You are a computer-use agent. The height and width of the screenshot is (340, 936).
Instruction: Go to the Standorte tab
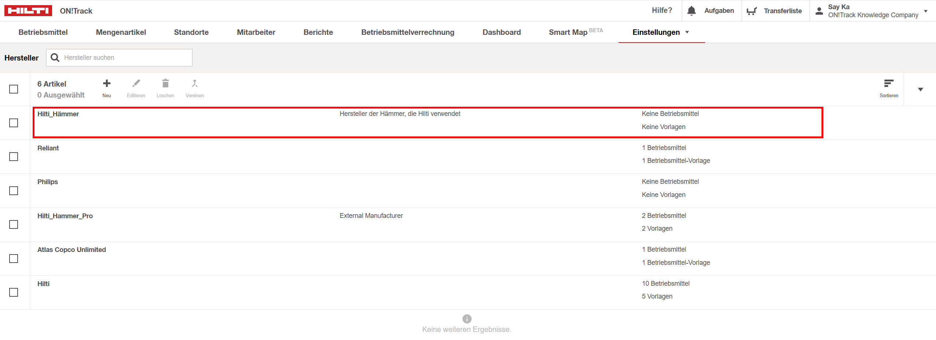coord(191,32)
